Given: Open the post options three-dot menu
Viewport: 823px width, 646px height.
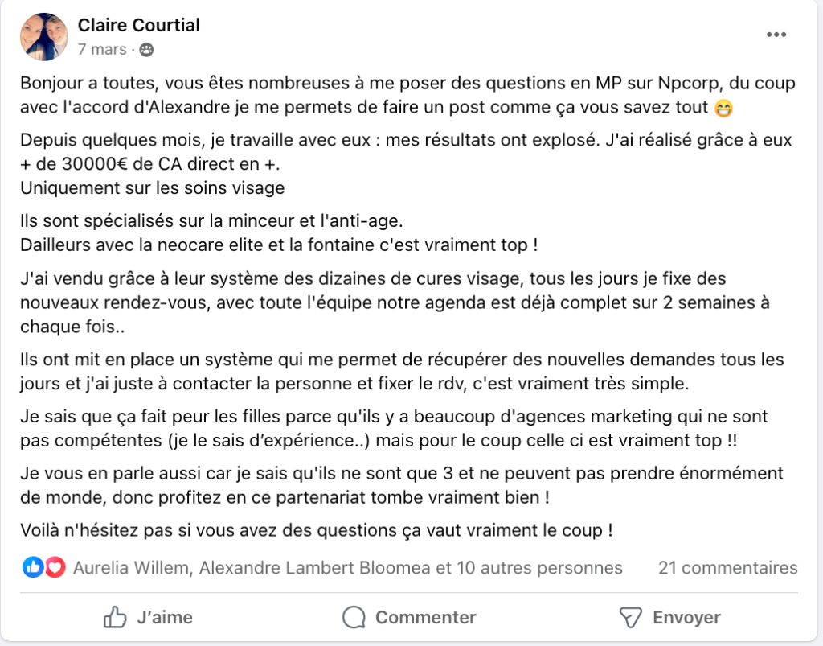Looking at the screenshot, I should (x=776, y=35).
